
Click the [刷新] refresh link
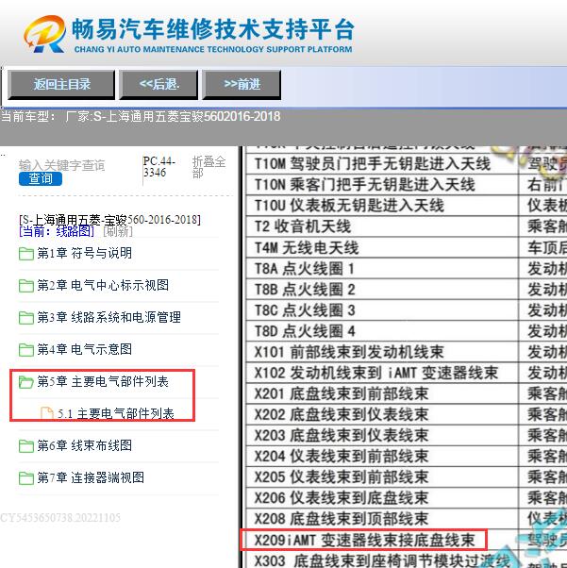pos(118,231)
